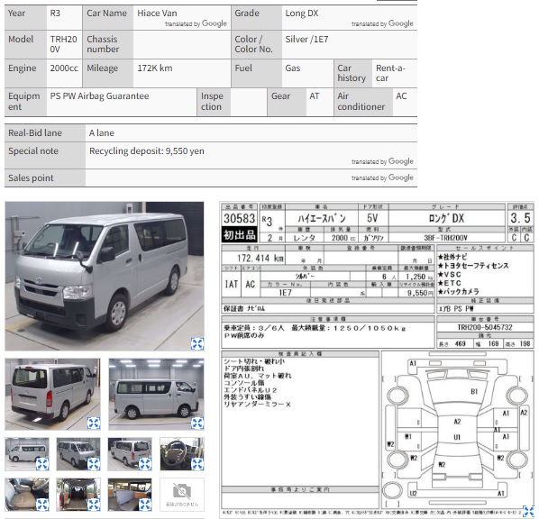The image size is (539, 519).
Task: Select the car name 'Hiace Van'
Action: pyautogui.click(x=157, y=14)
